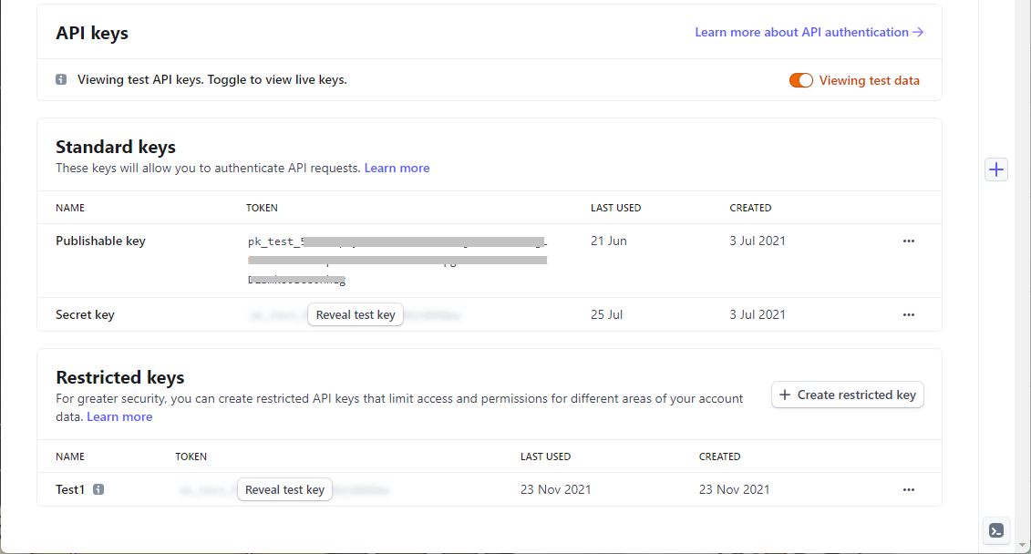The height and width of the screenshot is (554, 1031).
Task: Select the NAME column header under Standard keys
Action: 70,208
